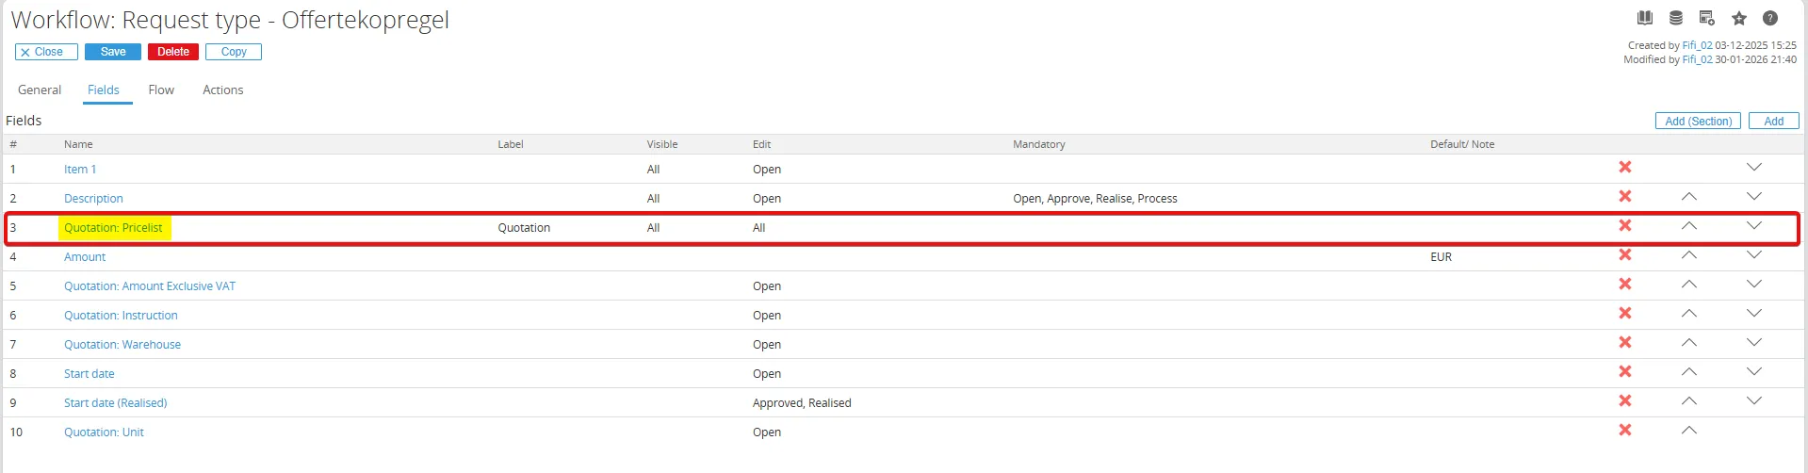Open the documentation book icon
The height and width of the screenshot is (473, 1808).
(1645, 18)
